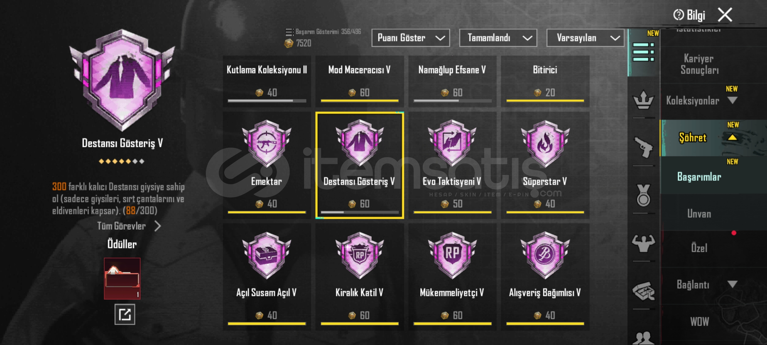Switch to the Unvan tab
767x345 pixels.
pos(699,213)
